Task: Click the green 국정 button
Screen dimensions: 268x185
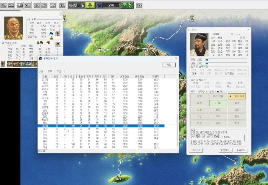Action: click(x=127, y=5)
